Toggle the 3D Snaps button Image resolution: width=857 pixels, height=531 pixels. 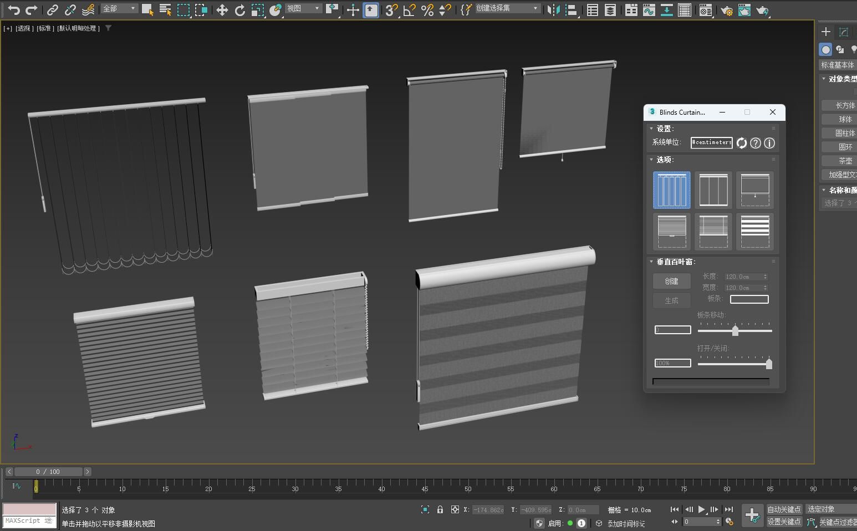(x=391, y=9)
